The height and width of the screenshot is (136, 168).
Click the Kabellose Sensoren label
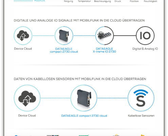(x=141, y=116)
